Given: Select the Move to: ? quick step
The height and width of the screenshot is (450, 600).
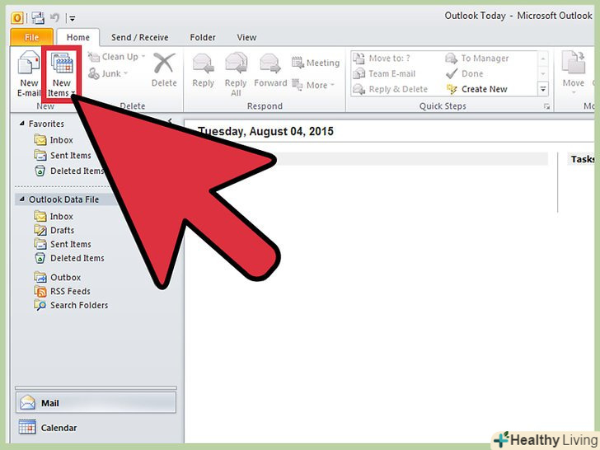Looking at the screenshot, I should coord(381,59).
